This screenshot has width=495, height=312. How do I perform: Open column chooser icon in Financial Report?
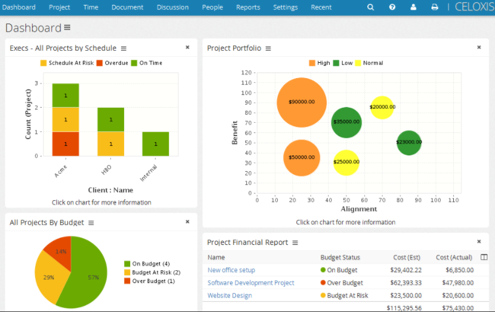484,257
